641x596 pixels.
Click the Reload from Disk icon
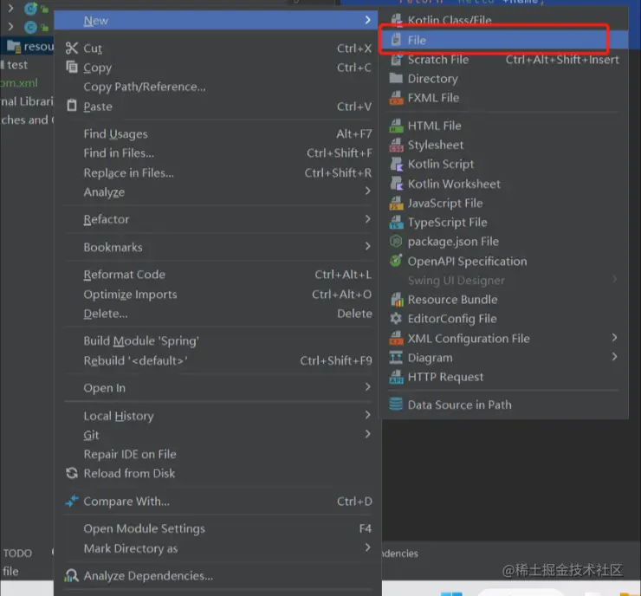coord(72,473)
